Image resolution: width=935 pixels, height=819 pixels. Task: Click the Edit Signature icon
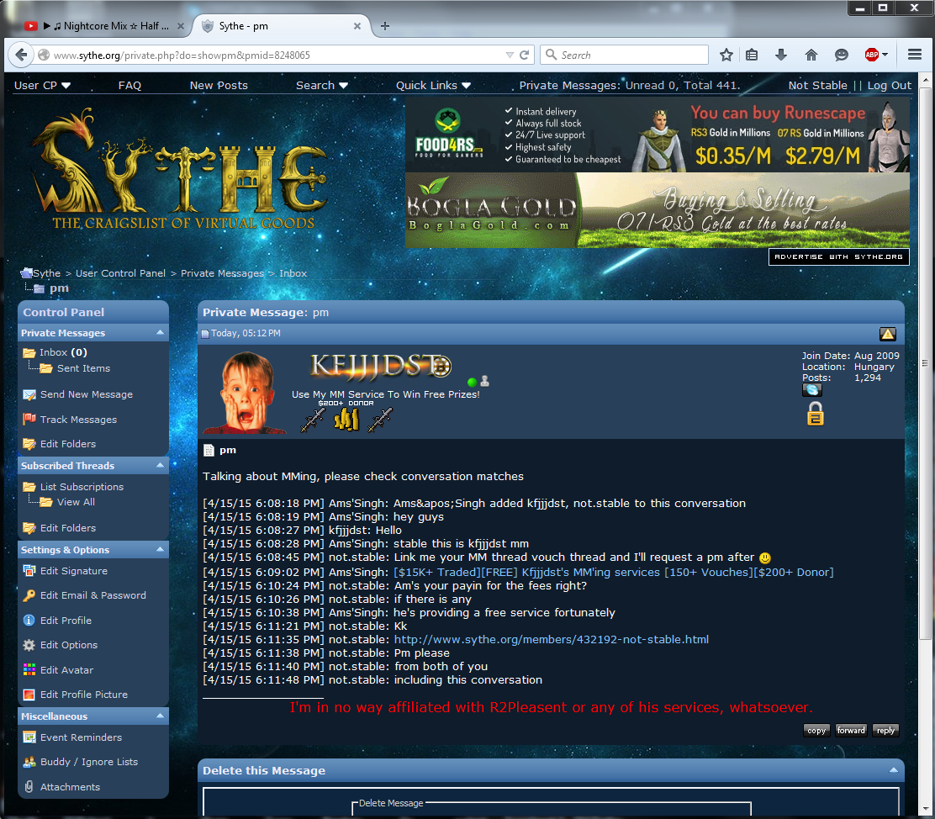coord(29,571)
